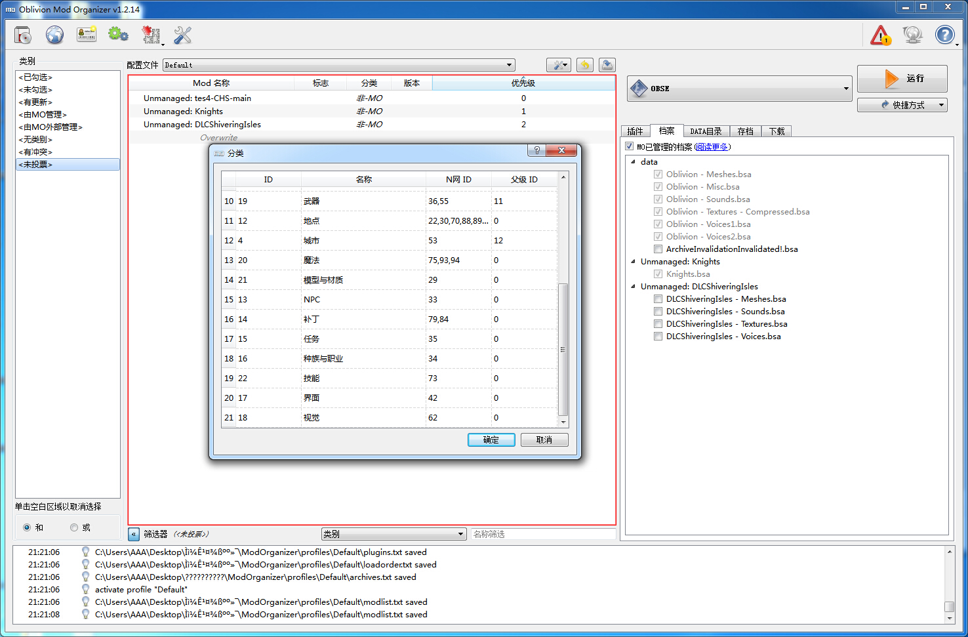Open Mod Organizer settings gears icon
Image resolution: width=968 pixels, height=637 pixels.
[118, 35]
